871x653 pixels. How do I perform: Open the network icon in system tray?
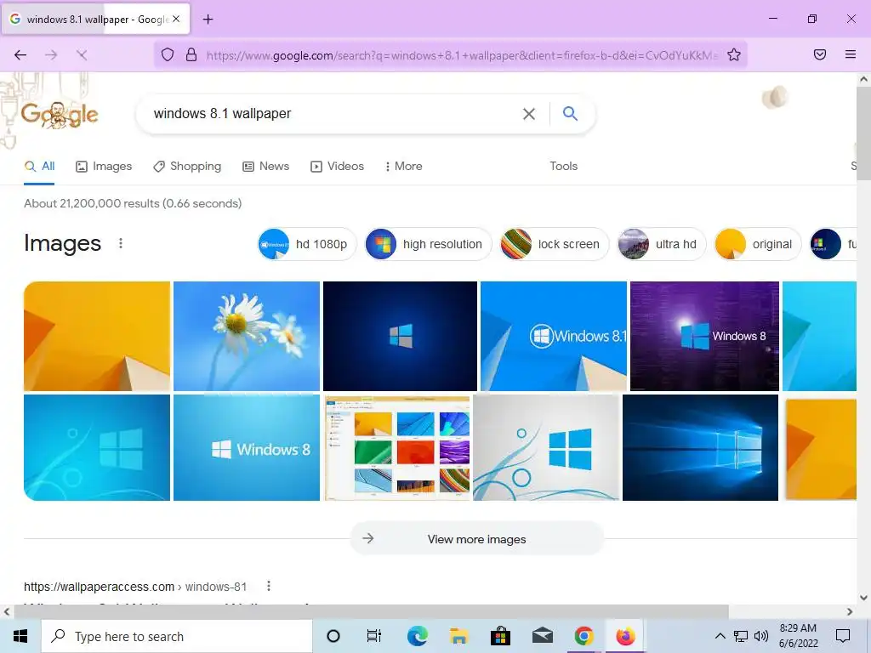tap(741, 636)
